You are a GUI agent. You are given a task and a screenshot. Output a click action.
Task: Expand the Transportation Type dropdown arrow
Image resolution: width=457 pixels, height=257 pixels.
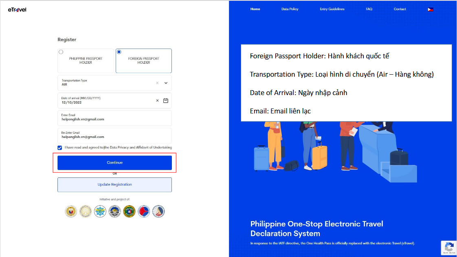coord(166,83)
